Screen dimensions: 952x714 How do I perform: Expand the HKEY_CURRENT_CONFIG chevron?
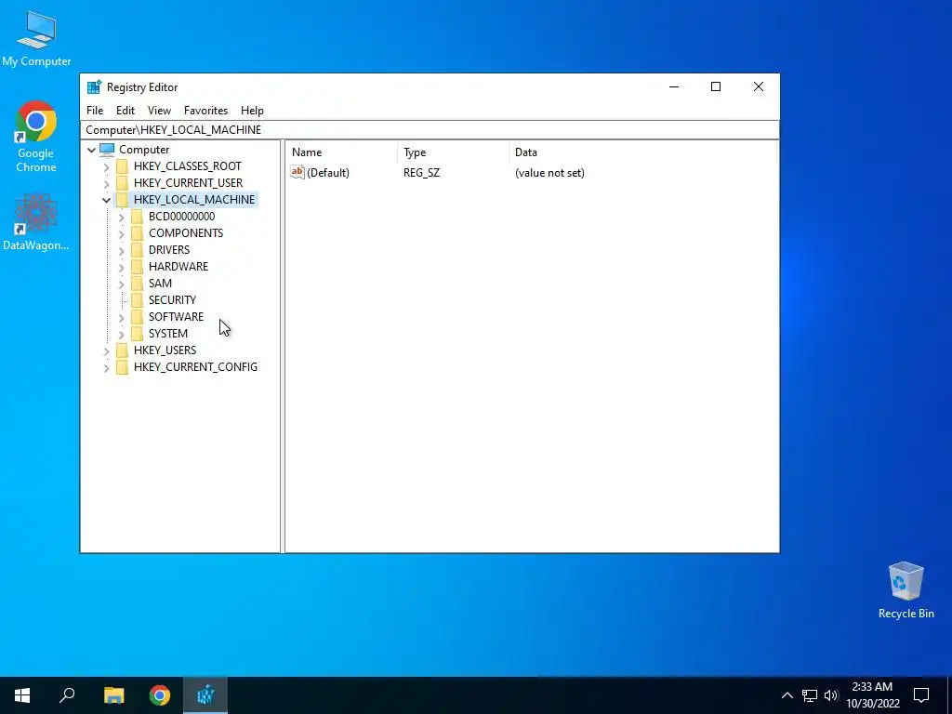tap(107, 367)
